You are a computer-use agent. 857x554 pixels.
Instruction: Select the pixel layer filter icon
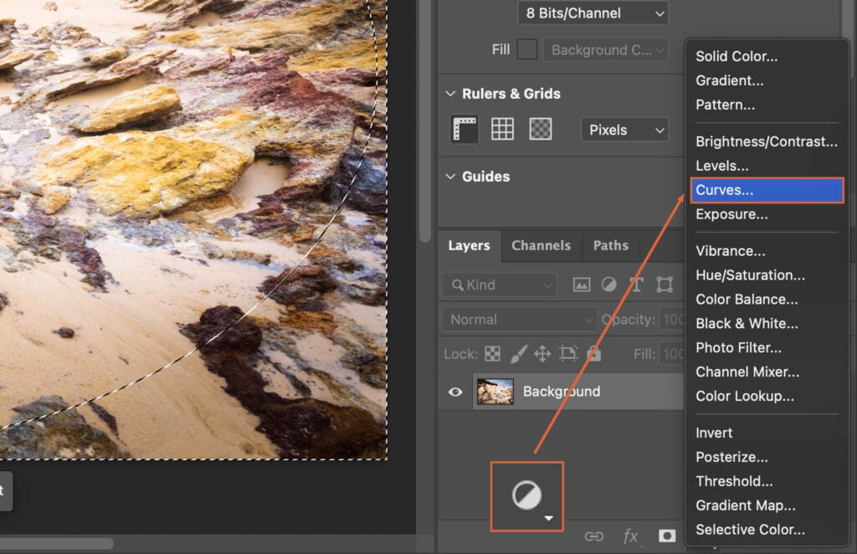coord(582,285)
